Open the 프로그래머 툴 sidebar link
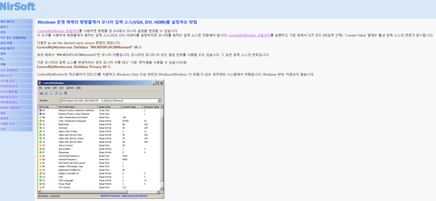Screen dimensions: 436x201 [16, 92]
